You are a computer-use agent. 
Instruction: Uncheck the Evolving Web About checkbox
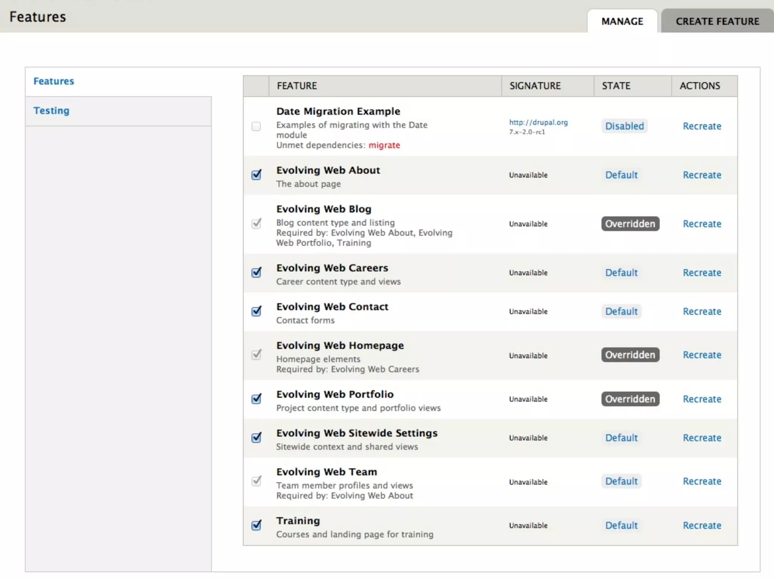pyautogui.click(x=256, y=174)
